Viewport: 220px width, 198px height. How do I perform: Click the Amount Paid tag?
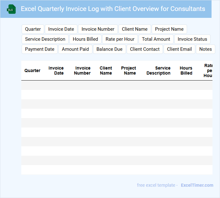(75, 49)
